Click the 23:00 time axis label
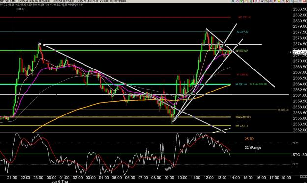This screenshot has height=183, width=307. (x=38, y=178)
